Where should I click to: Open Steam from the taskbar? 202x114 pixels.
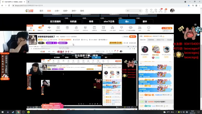[13, 112]
